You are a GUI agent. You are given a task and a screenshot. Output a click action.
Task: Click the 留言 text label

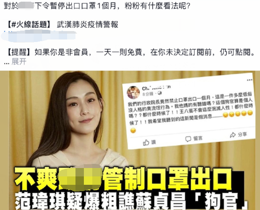198,138
